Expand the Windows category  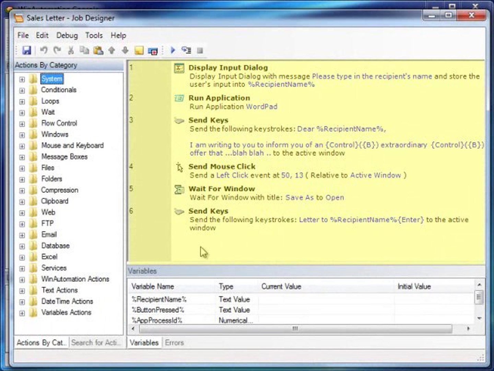(22, 135)
